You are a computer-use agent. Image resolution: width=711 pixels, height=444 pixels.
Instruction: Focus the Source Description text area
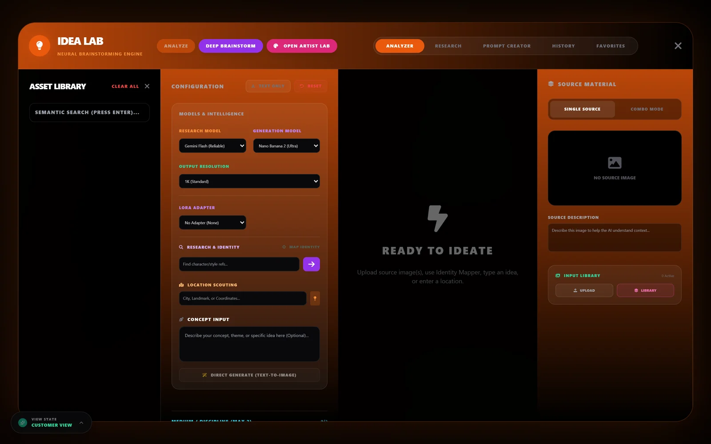pos(615,238)
